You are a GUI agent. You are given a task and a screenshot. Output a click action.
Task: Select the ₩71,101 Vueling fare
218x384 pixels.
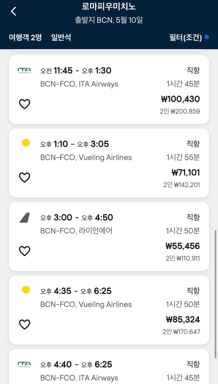point(186,173)
